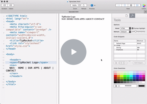Show the code editor with the braces View icon
The height and width of the screenshot is (104, 147).
coord(119,5)
